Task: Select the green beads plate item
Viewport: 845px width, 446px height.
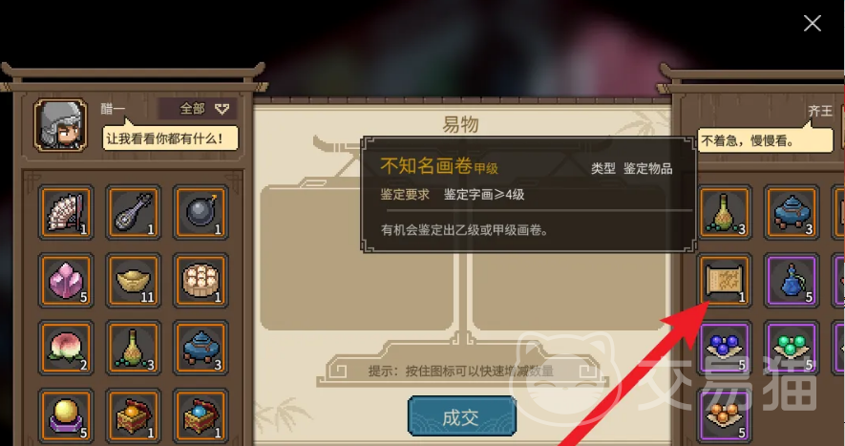Action: pos(792,348)
